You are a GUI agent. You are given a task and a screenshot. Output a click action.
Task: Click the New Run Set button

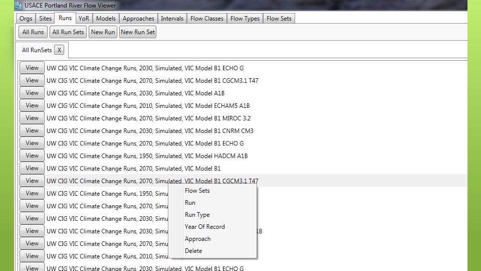coord(138,32)
